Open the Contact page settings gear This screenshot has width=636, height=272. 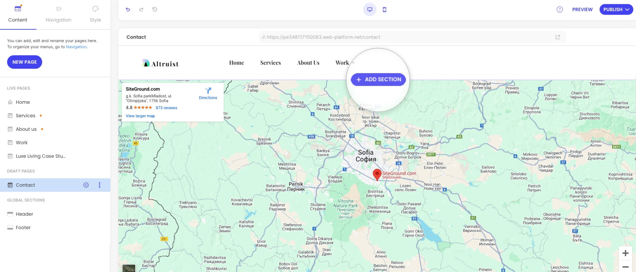tap(86, 185)
